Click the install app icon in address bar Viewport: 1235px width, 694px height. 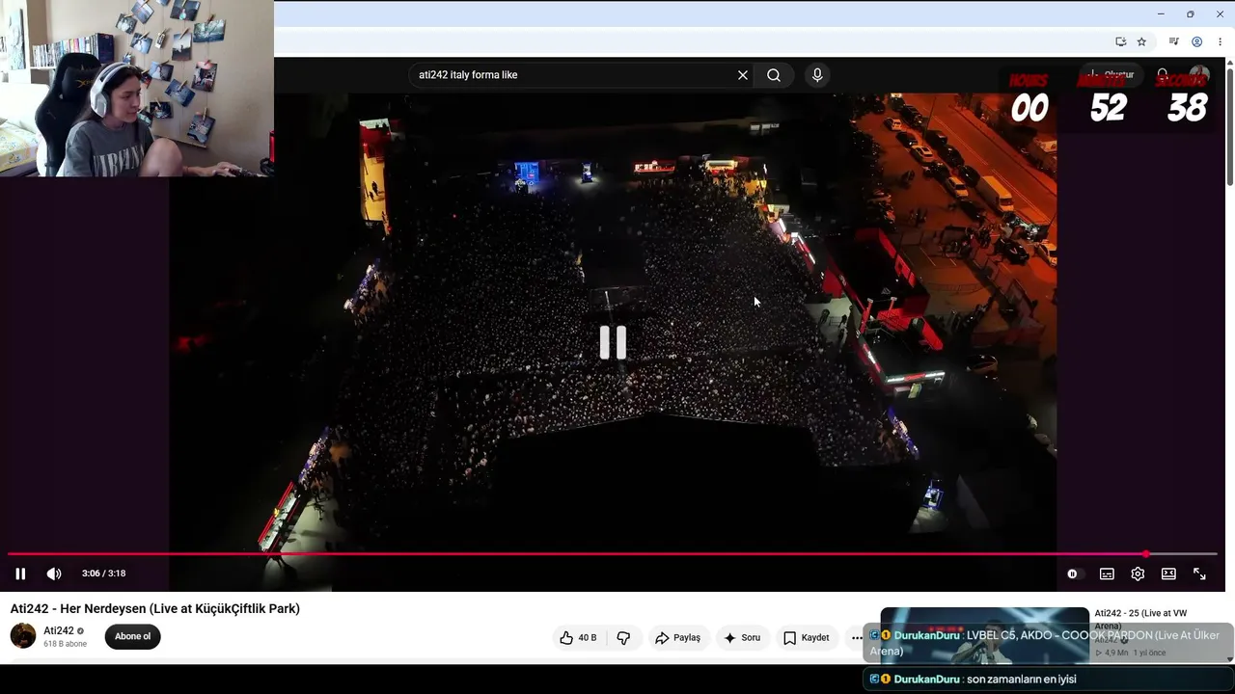[x=1120, y=41]
